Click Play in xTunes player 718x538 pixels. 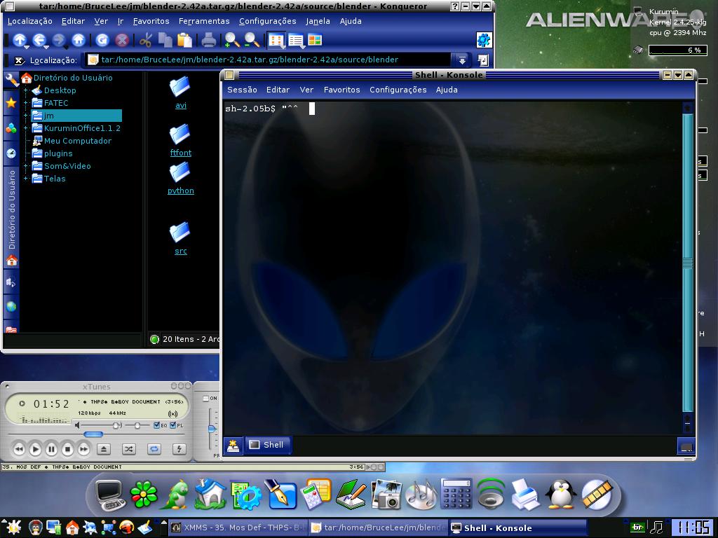35,449
